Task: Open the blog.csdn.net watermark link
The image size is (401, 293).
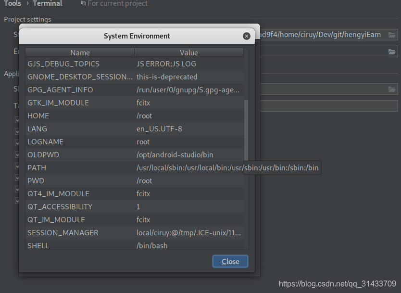Action: pos(337,284)
